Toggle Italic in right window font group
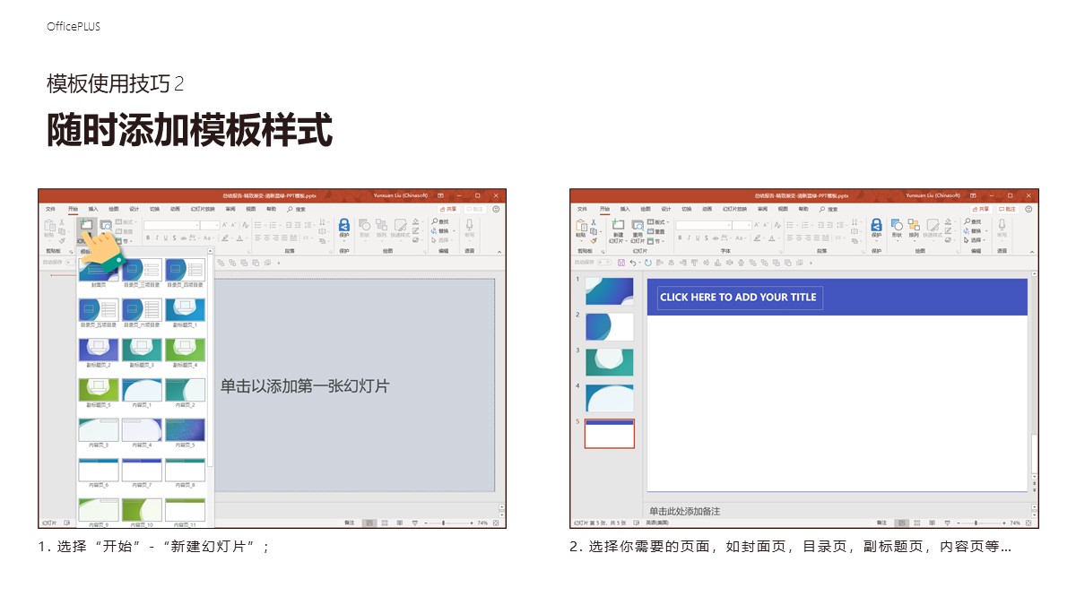 [x=689, y=238]
